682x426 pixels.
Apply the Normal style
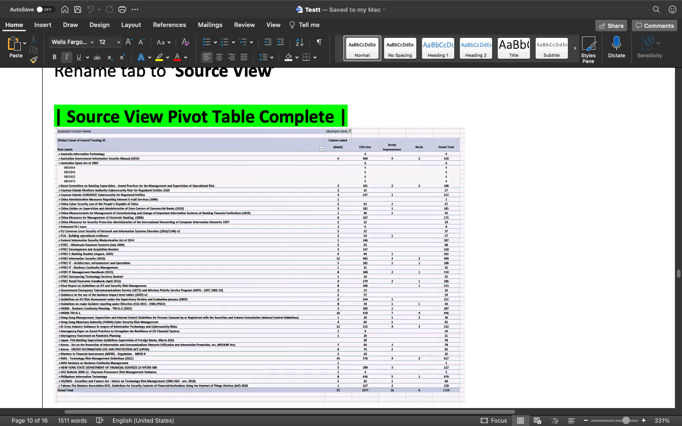[x=362, y=48]
